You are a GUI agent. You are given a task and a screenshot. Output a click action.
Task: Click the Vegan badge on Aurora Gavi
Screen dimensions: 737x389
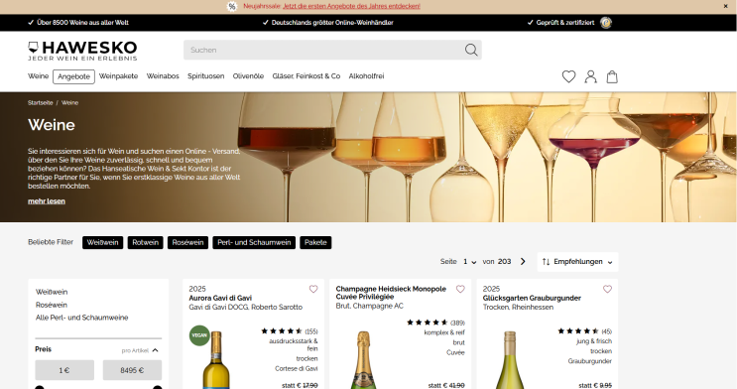pyautogui.click(x=199, y=335)
